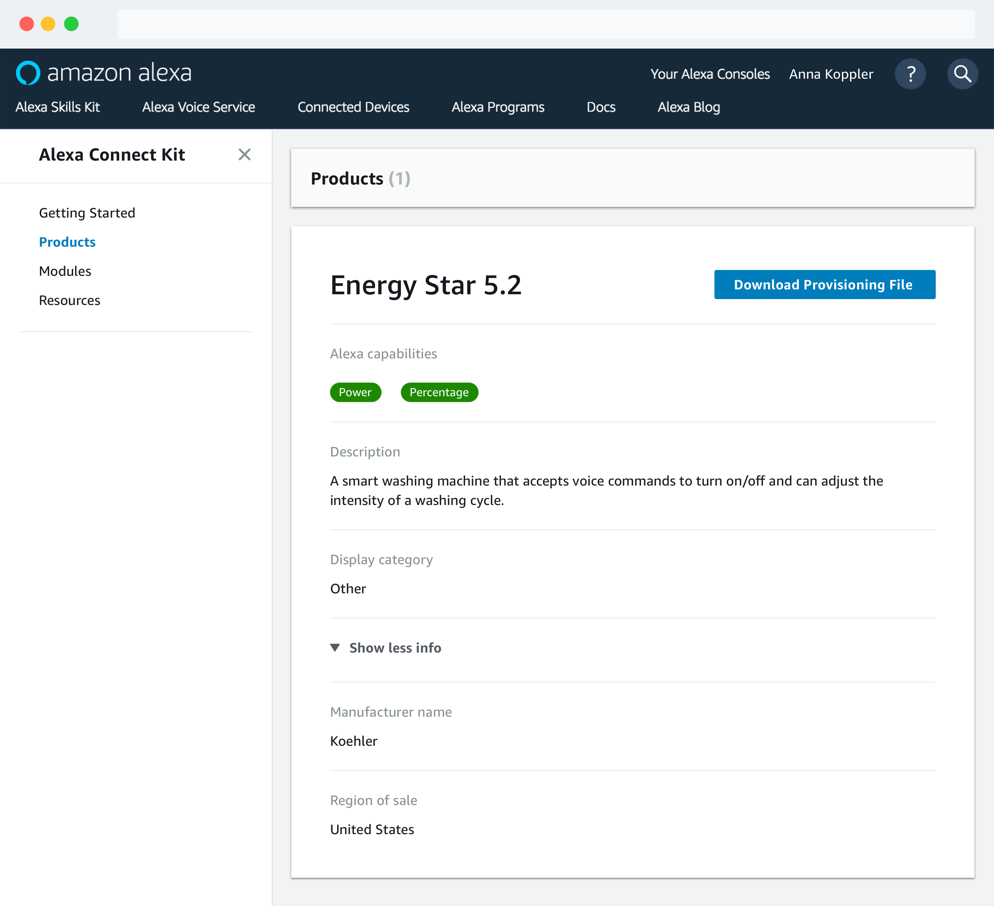Visit the Alexa Blog link
Image resolution: width=994 pixels, height=906 pixels.
(688, 107)
